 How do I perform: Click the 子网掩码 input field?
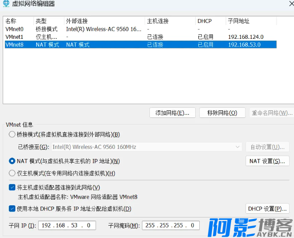coord(170,226)
